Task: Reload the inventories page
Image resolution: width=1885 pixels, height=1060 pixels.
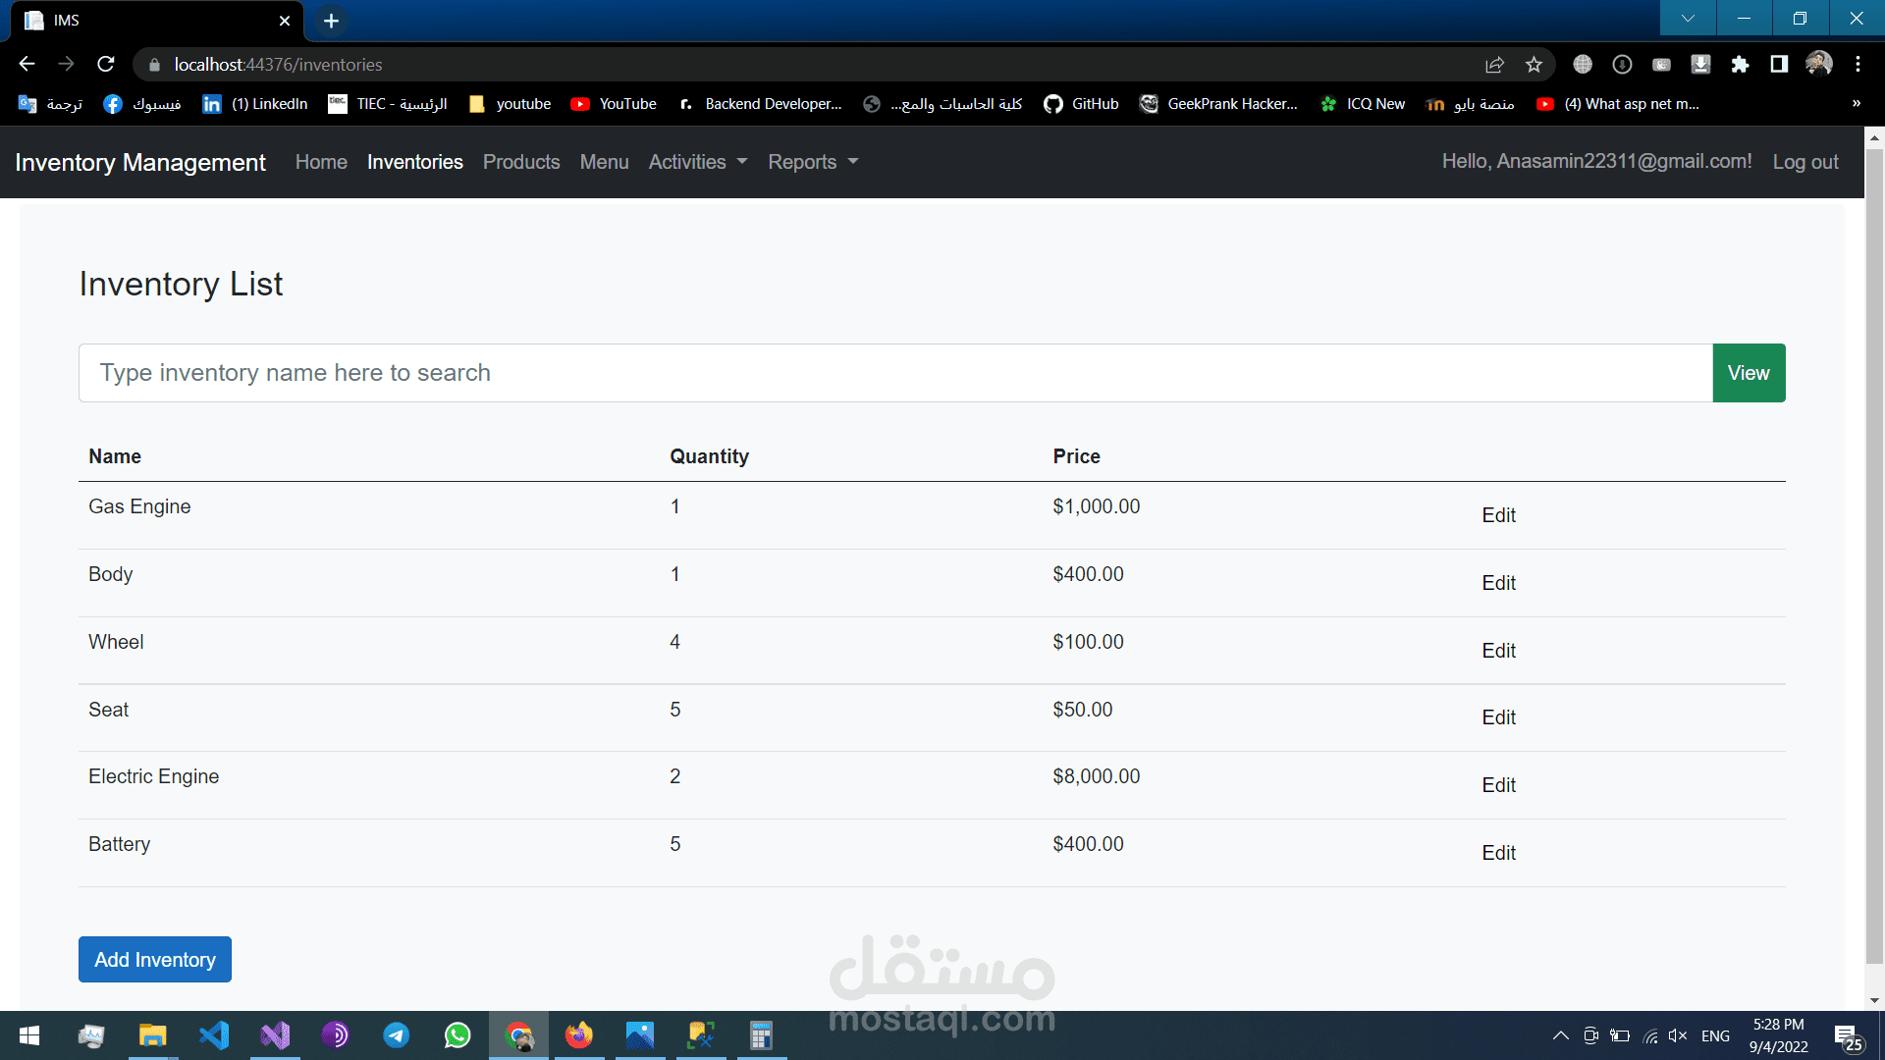Action: click(x=106, y=64)
